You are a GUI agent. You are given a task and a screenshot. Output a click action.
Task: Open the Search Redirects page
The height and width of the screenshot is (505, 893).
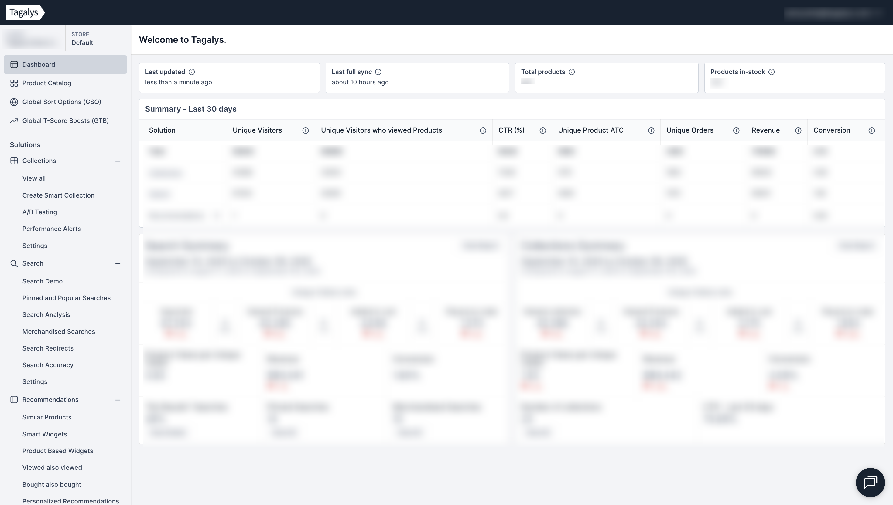pyautogui.click(x=48, y=348)
